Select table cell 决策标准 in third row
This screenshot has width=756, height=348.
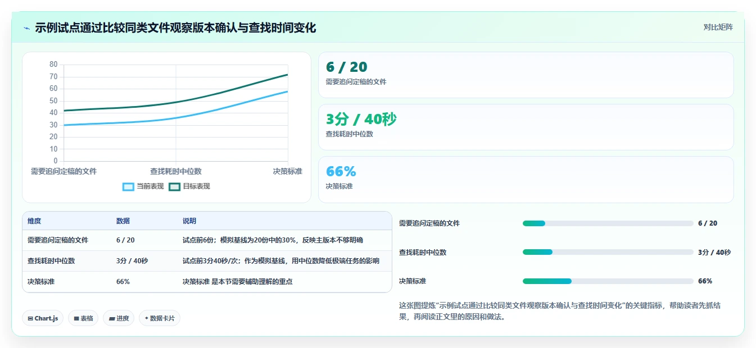pyautogui.click(x=41, y=282)
